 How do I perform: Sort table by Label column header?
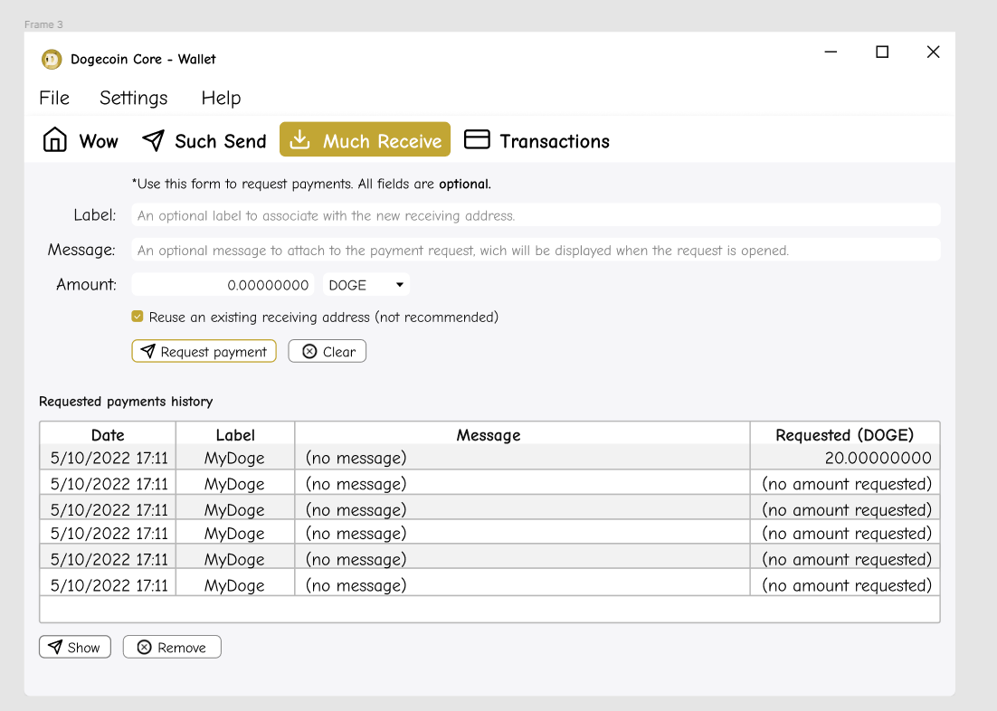pyautogui.click(x=235, y=434)
